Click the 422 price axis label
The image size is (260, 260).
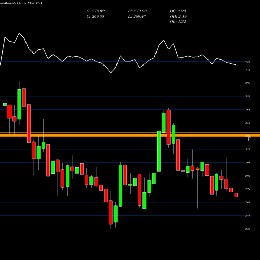coord(248,62)
